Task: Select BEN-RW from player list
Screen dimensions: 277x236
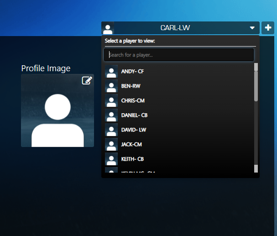Action: [x=179, y=86]
